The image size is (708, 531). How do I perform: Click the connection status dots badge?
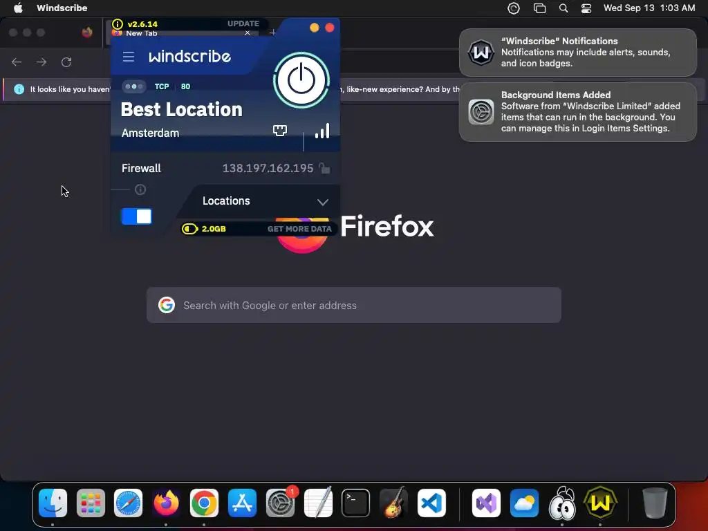(133, 86)
